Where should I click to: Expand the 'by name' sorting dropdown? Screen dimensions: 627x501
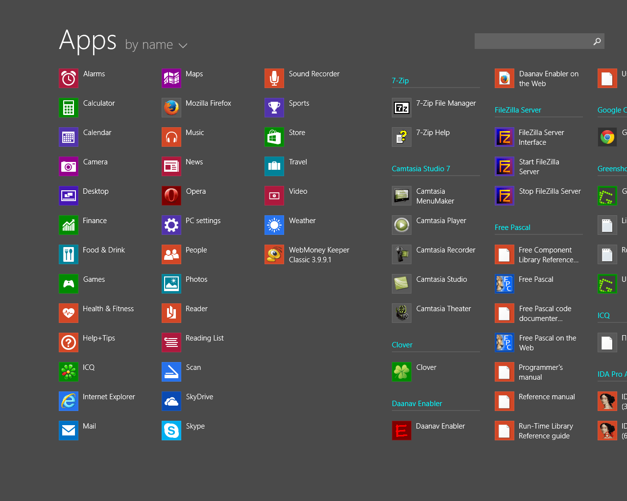tap(156, 45)
